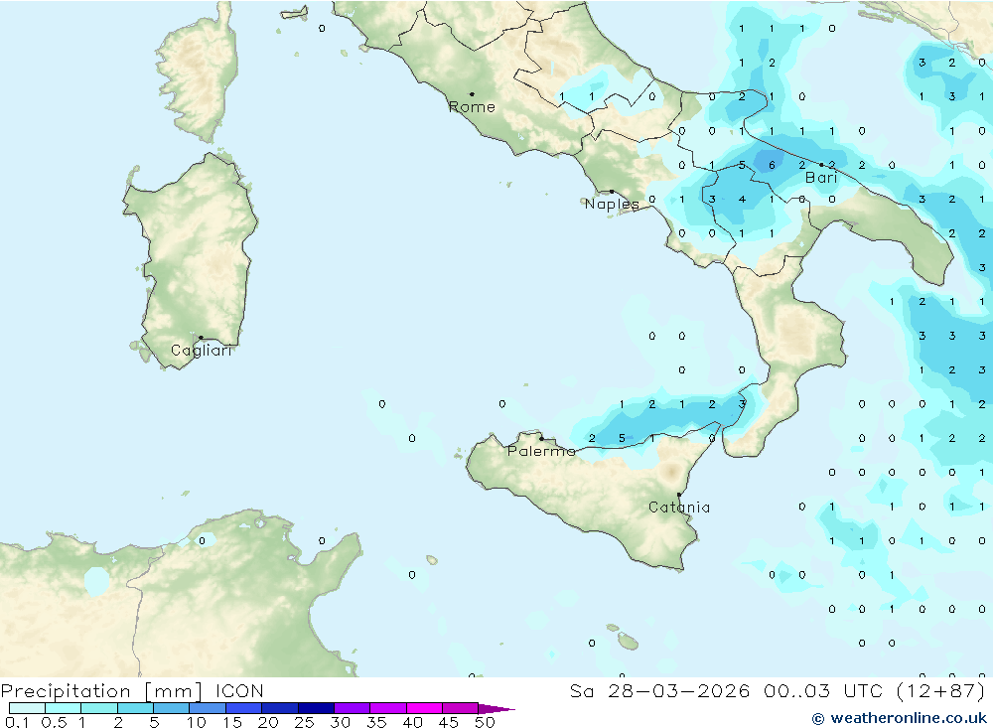Pick the 5 mm legend color swatch

pos(172,708)
